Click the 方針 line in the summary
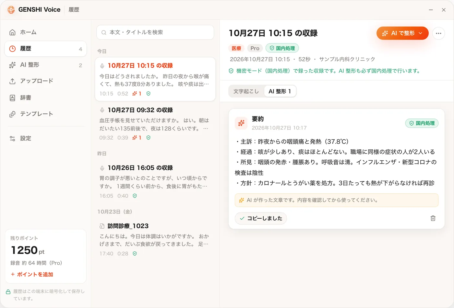This screenshot has height=308, width=454. click(x=335, y=183)
